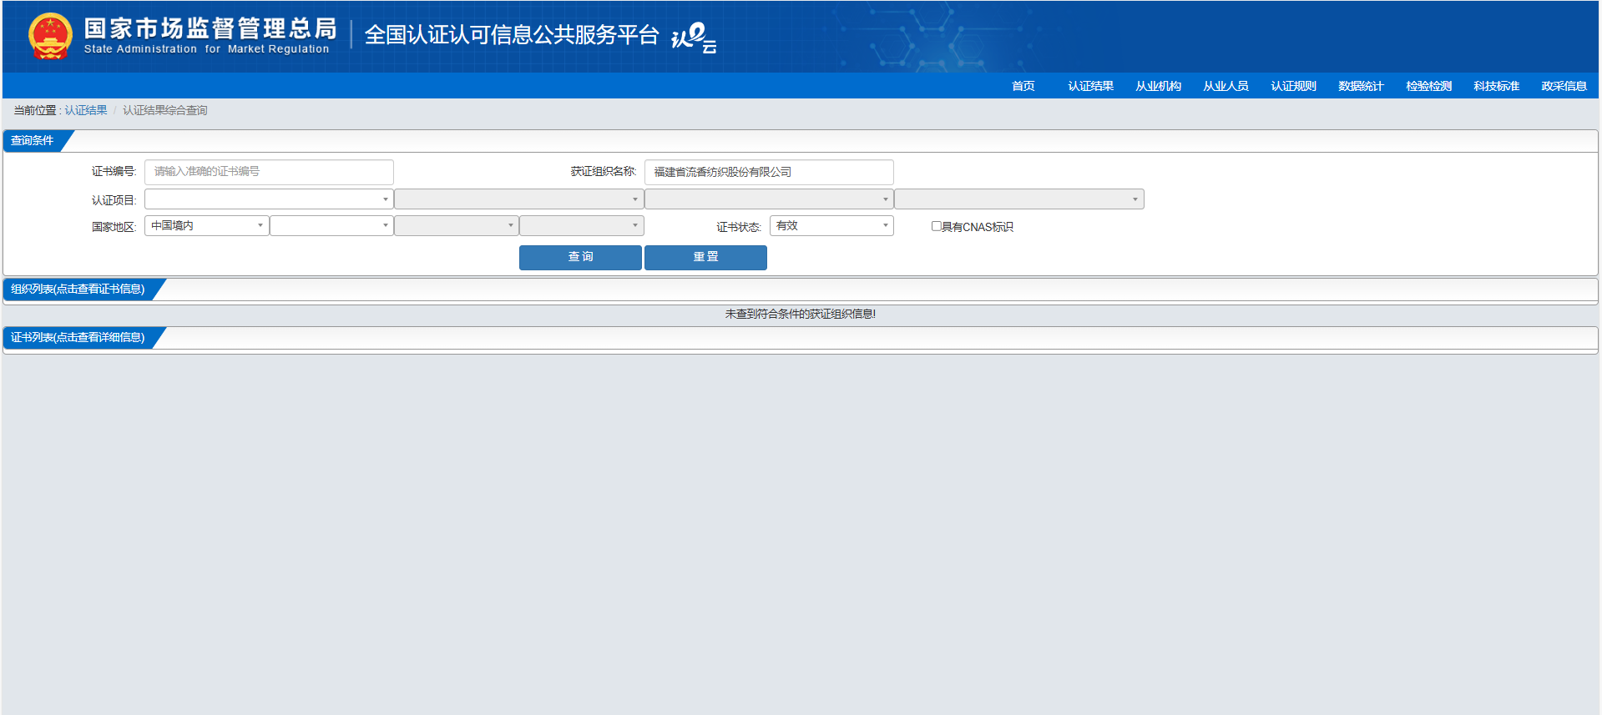Open the 国家地区 dropdown showing 中国境内
The image size is (1602, 715).
[x=206, y=225]
